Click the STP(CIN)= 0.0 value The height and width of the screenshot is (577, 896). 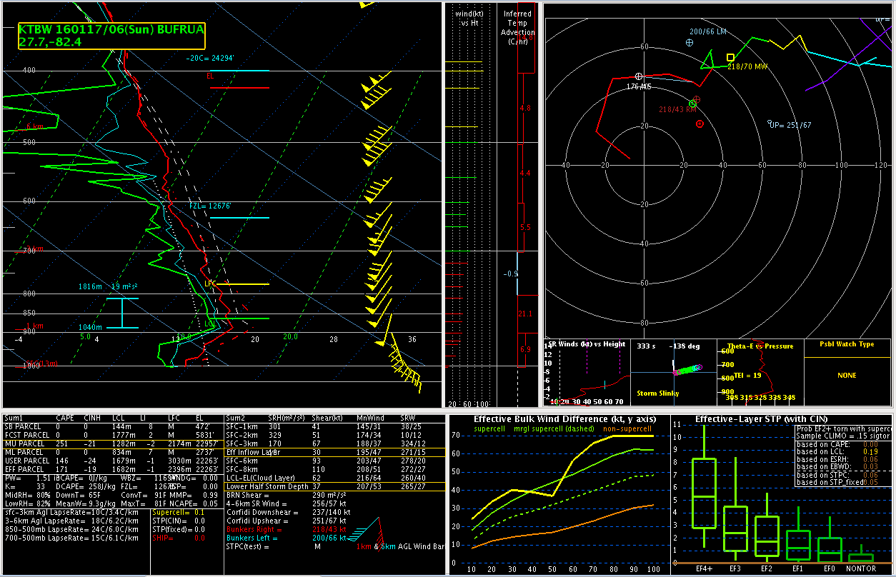coord(179,521)
